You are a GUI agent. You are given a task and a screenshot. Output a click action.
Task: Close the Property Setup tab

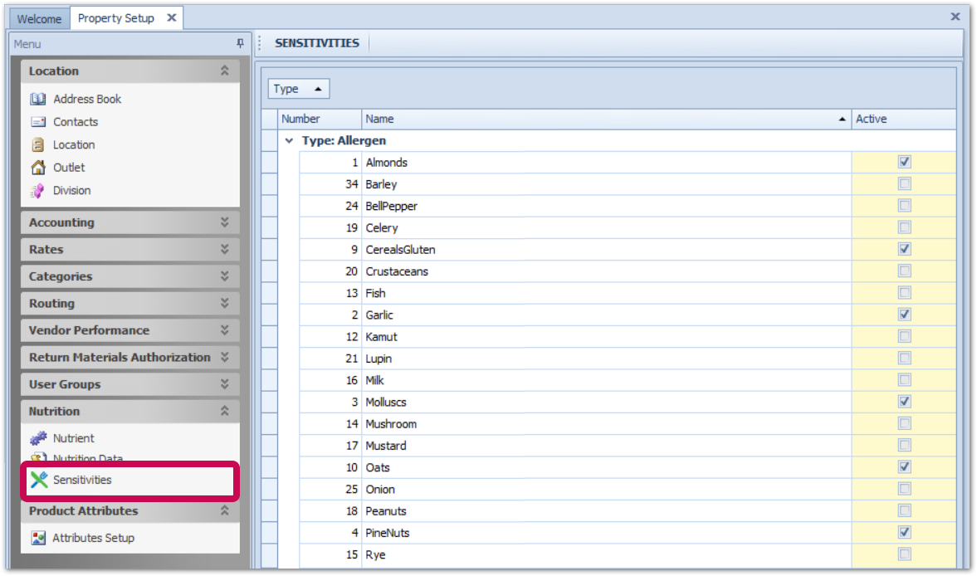pos(171,17)
